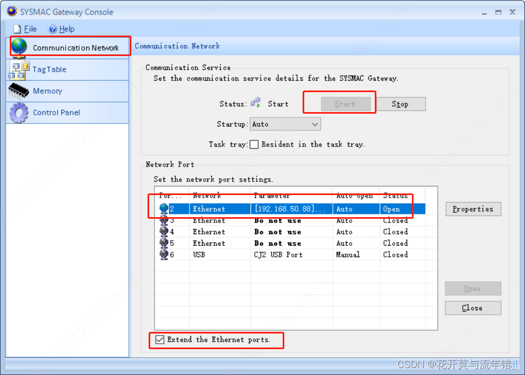Viewport: 525px width, 375px height.
Task: Click the Memory chip icon
Action: (18, 91)
